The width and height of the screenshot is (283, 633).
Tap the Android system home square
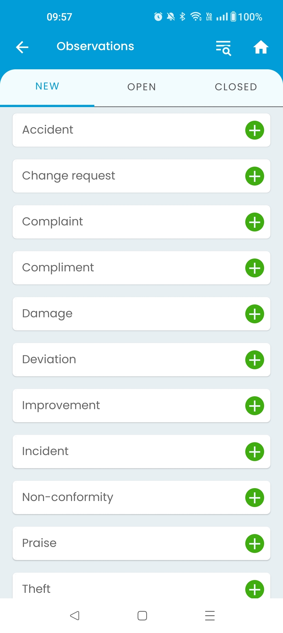142,616
